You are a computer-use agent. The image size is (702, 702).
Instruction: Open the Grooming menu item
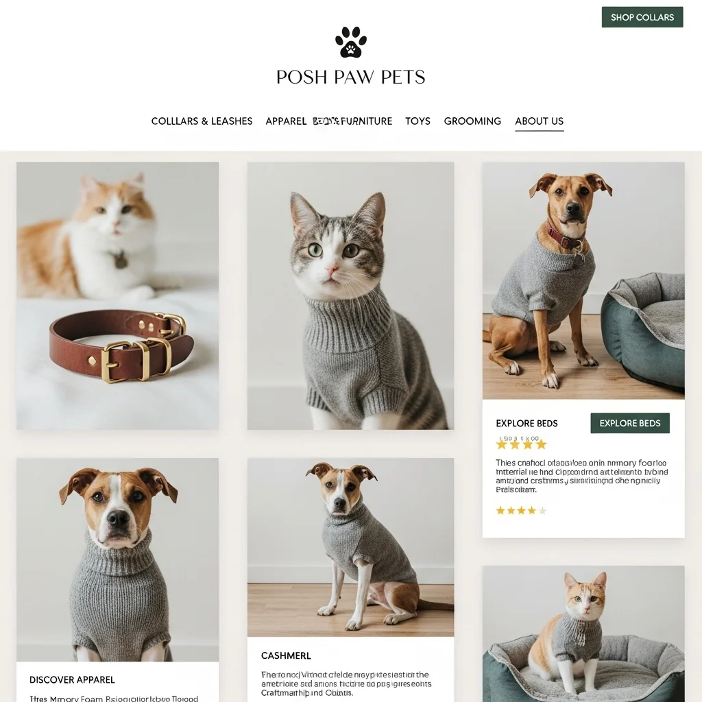[472, 121]
